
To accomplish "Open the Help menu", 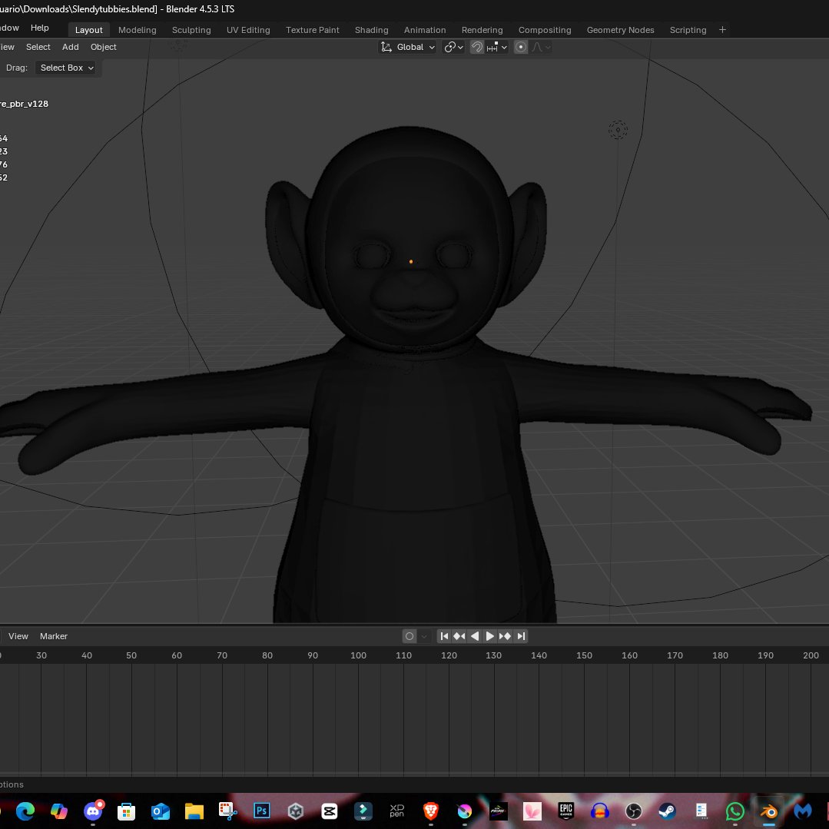I will (40, 28).
